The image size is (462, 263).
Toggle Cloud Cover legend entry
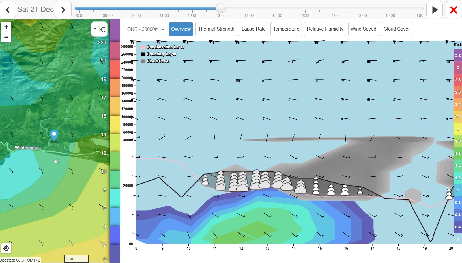[156, 61]
